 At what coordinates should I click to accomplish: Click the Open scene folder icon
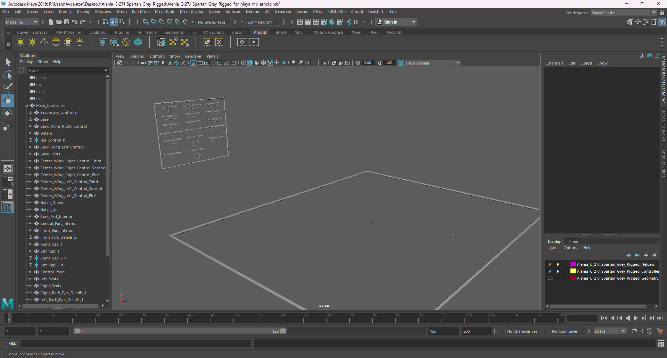point(59,22)
